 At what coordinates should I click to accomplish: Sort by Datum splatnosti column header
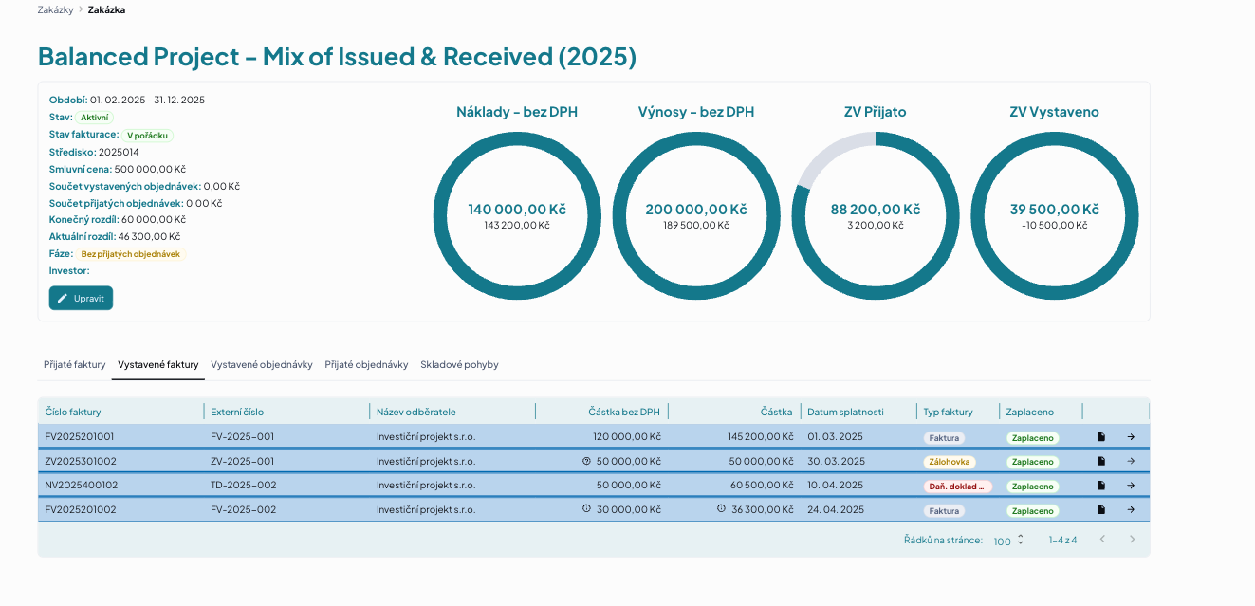click(x=845, y=412)
